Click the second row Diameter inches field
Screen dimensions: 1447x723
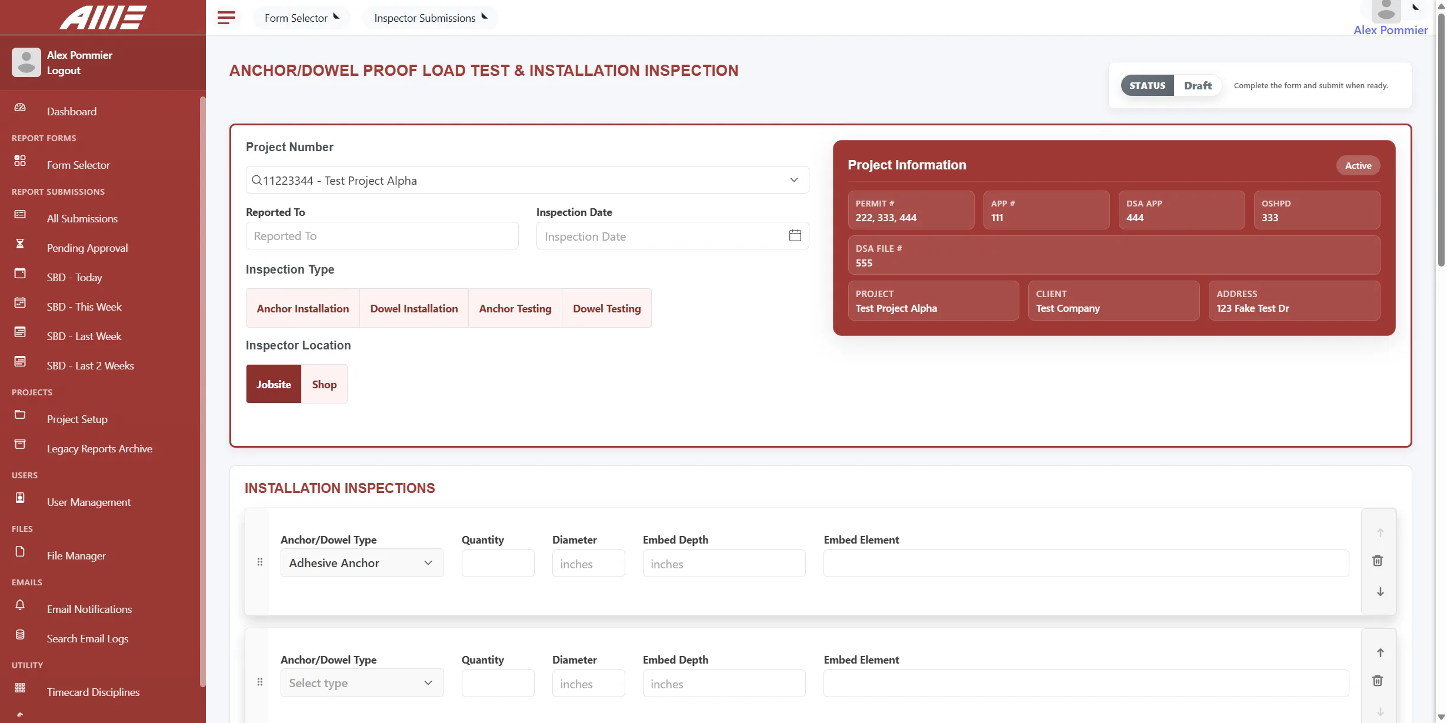coord(588,683)
